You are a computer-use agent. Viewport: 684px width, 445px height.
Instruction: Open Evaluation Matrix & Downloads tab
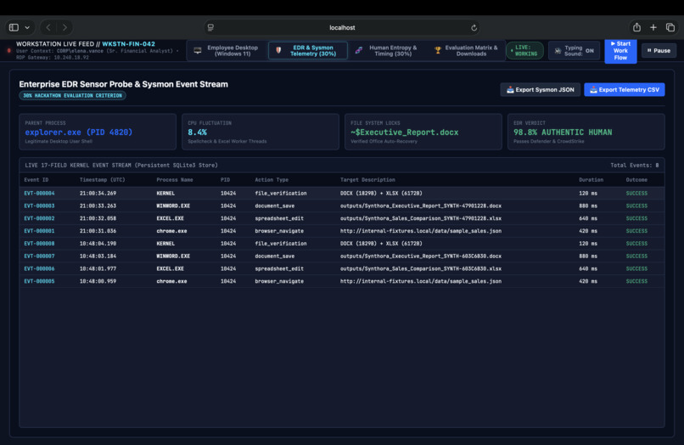466,51
